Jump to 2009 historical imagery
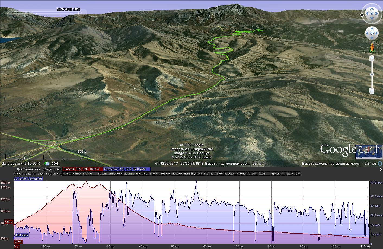Image resolution: width=383 pixels, height=249 pixels. (x=55, y=164)
